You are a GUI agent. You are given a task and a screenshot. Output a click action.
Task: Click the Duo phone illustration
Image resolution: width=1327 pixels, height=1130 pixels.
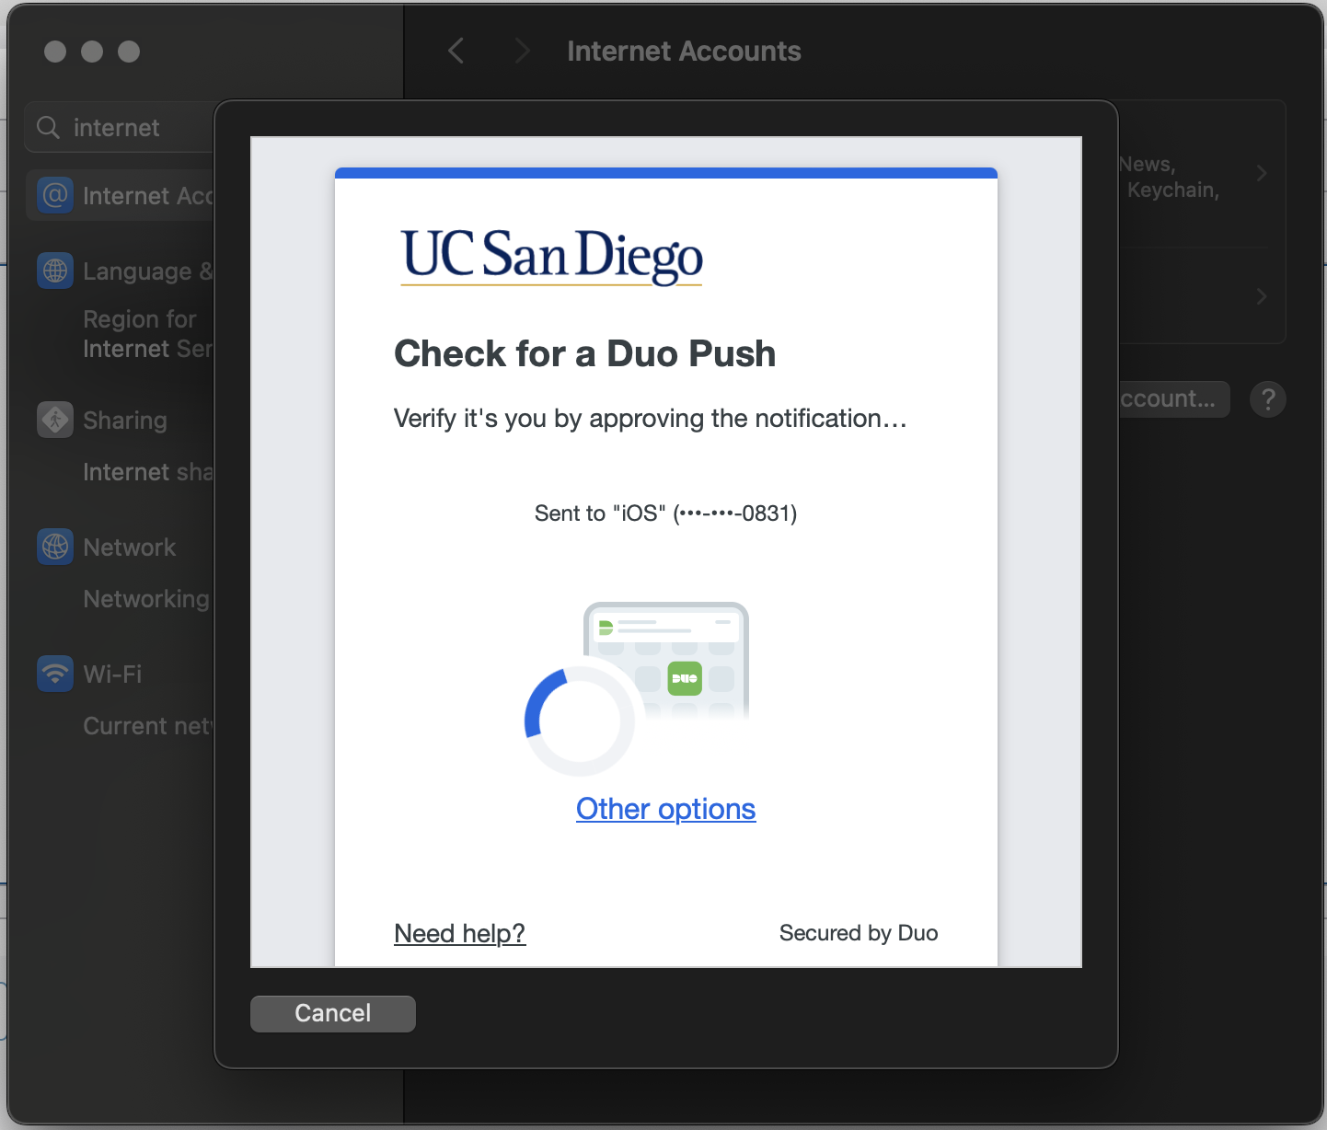666,659
